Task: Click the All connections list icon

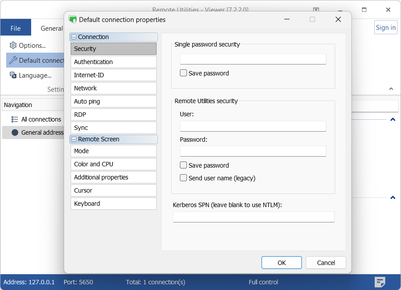Action: [x=14, y=119]
